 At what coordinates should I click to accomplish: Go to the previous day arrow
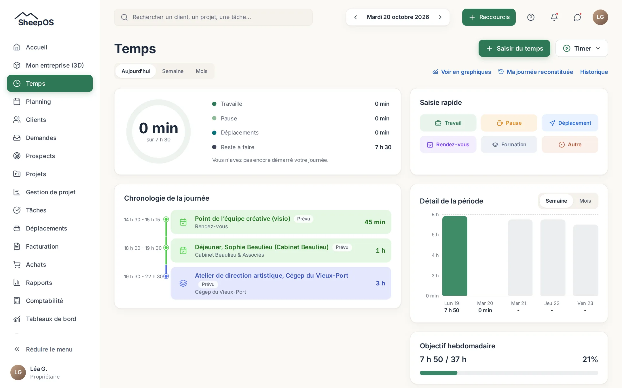[356, 17]
